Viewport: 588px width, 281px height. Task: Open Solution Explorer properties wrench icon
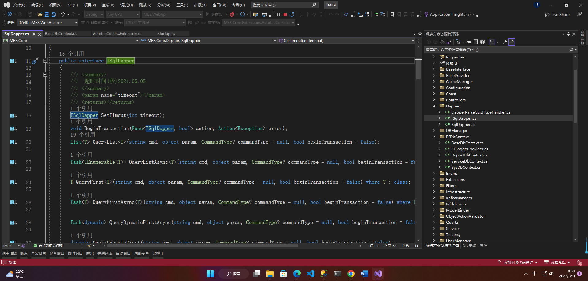click(x=505, y=42)
